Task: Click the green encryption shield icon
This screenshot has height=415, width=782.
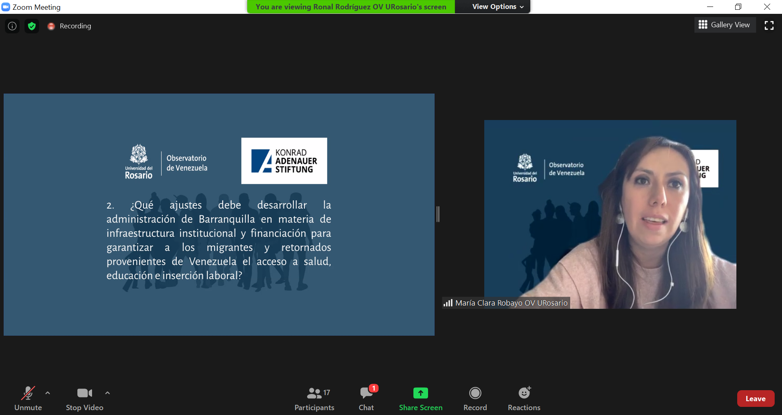Action: pos(32,26)
